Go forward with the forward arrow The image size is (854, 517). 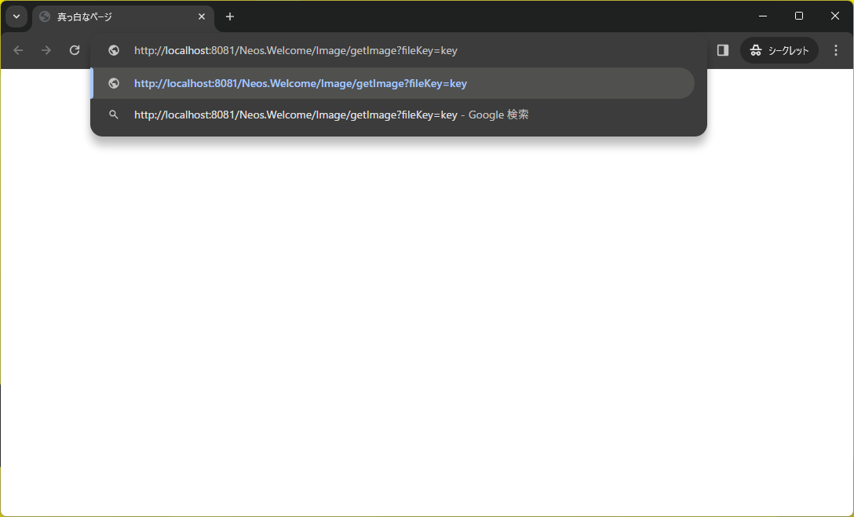46,50
